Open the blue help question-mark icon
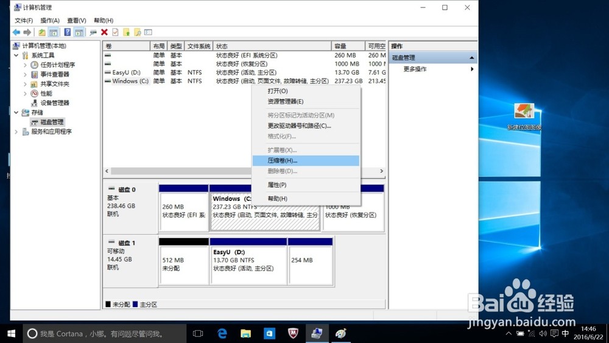The width and height of the screenshot is (609, 343). click(68, 32)
